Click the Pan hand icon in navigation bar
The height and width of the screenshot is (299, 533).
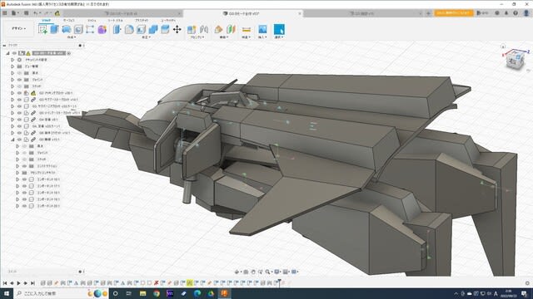click(253, 272)
